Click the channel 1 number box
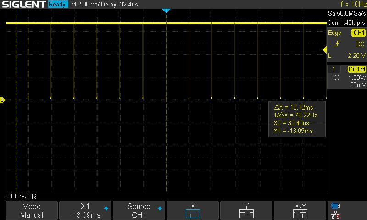 coord(334,69)
